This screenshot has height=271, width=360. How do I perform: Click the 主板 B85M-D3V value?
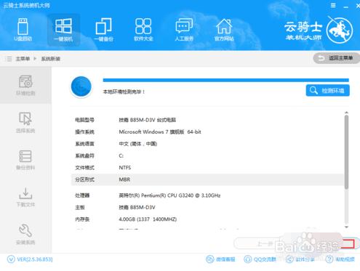137,208
